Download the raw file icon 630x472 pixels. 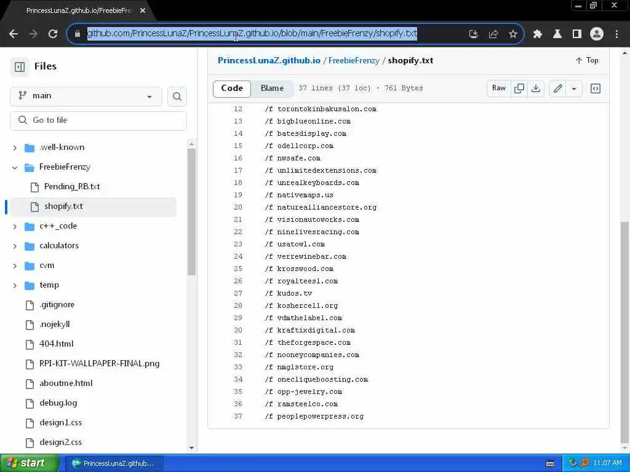click(536, 88)
